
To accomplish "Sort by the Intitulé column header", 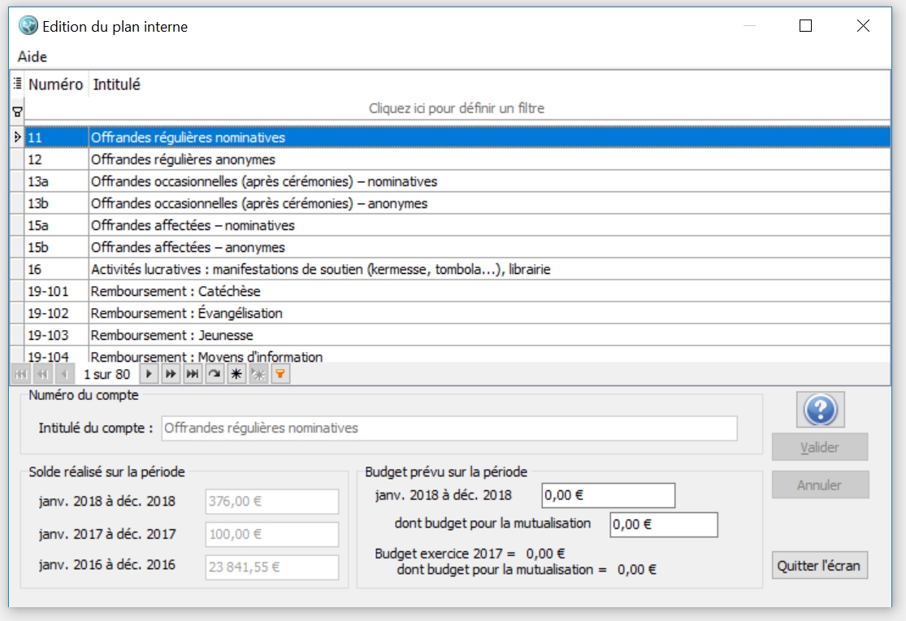I will click(117, 85).
